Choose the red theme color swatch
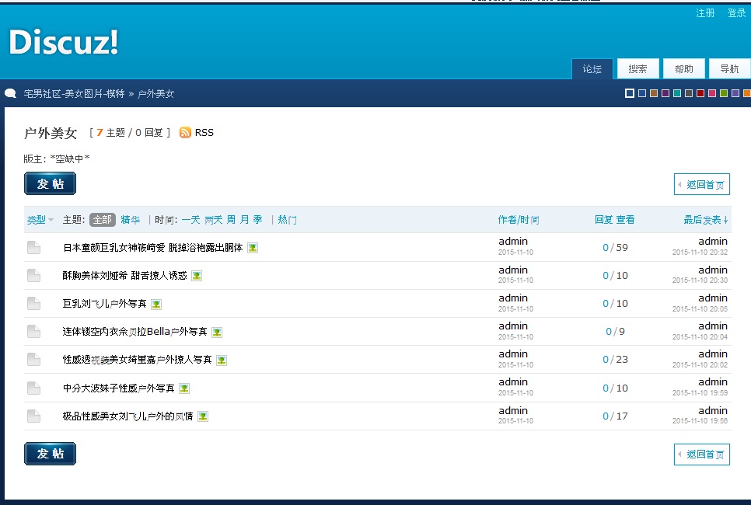 tap(700, 93)
